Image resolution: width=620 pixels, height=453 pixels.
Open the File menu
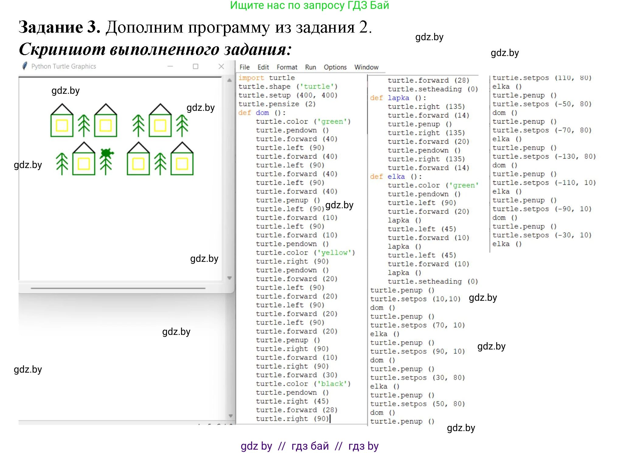[x=244, y=67]
